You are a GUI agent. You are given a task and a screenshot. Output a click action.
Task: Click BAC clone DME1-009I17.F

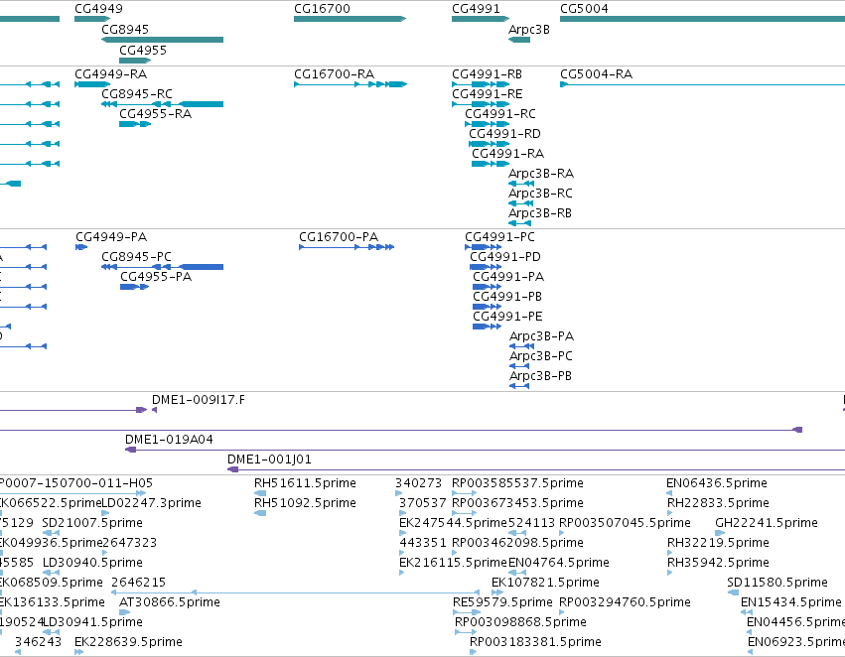click(199, 400)
